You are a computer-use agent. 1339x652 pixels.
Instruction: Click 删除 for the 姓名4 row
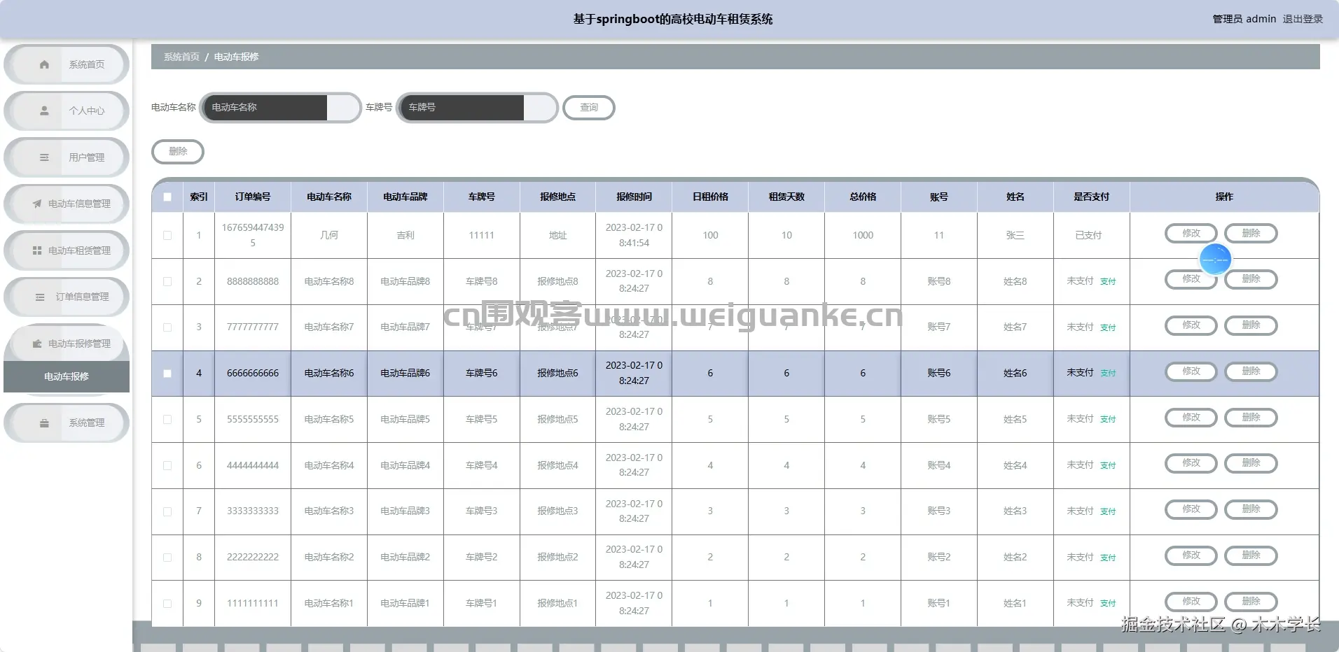point(1251,463)
